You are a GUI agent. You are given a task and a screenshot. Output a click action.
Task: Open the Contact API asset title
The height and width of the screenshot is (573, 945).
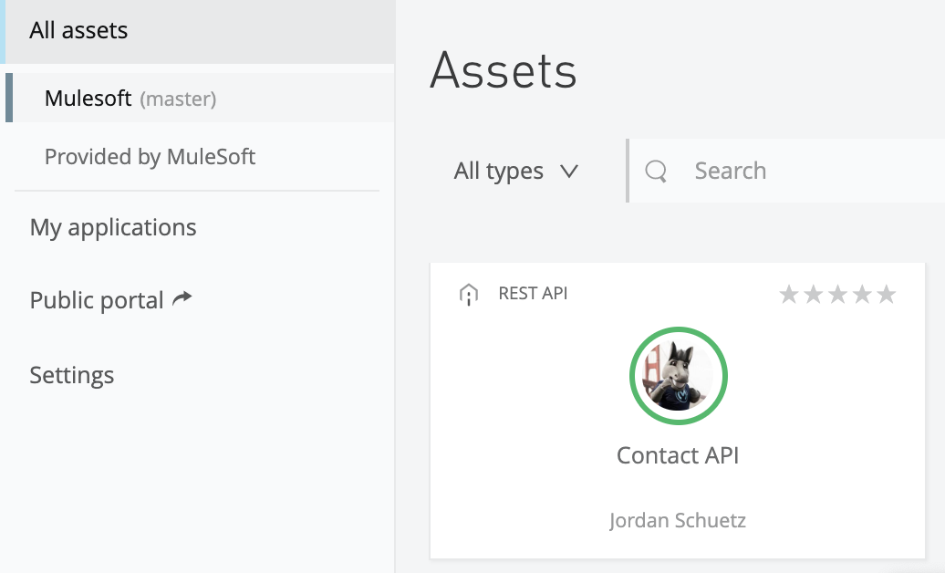pyautogui.click(x=678, y=455)
